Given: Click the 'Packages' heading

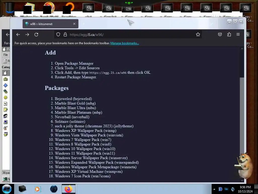Looking at the screenshot, I should 57,88.
